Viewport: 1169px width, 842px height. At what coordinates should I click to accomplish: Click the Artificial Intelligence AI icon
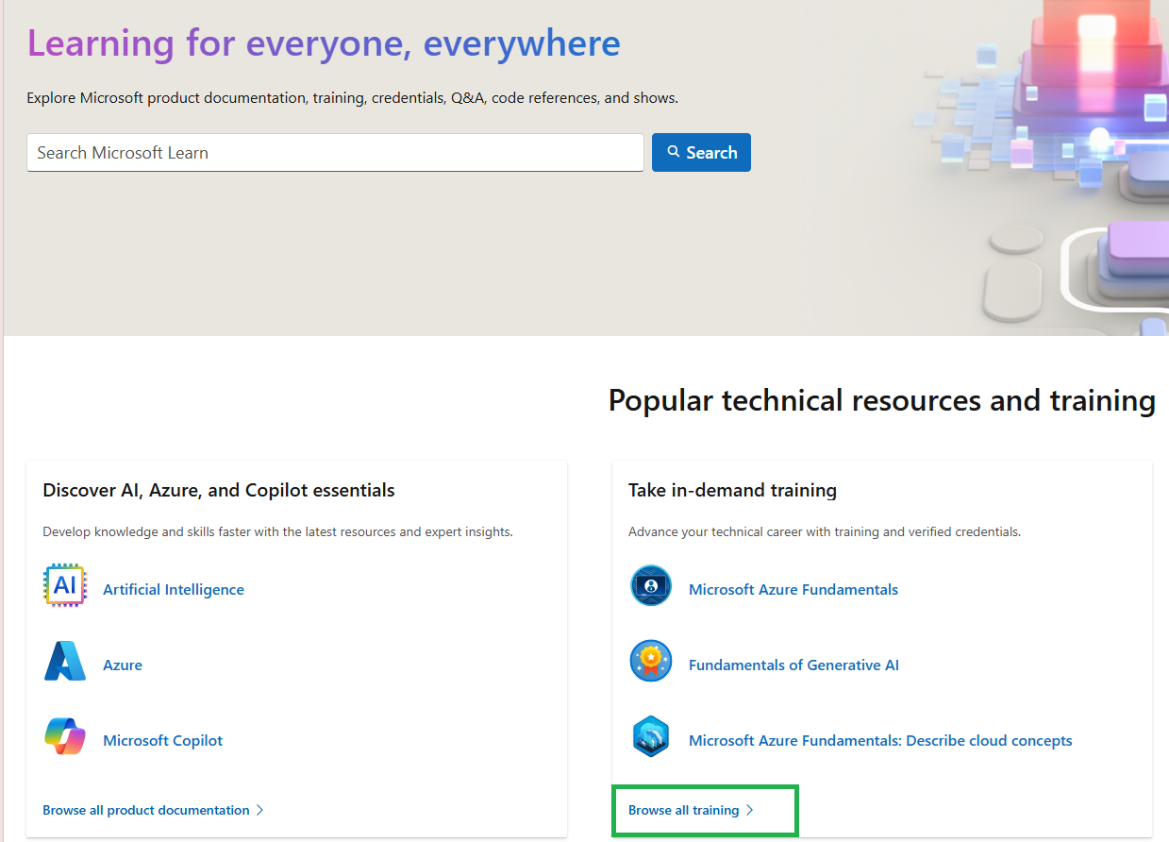[65, 585]
